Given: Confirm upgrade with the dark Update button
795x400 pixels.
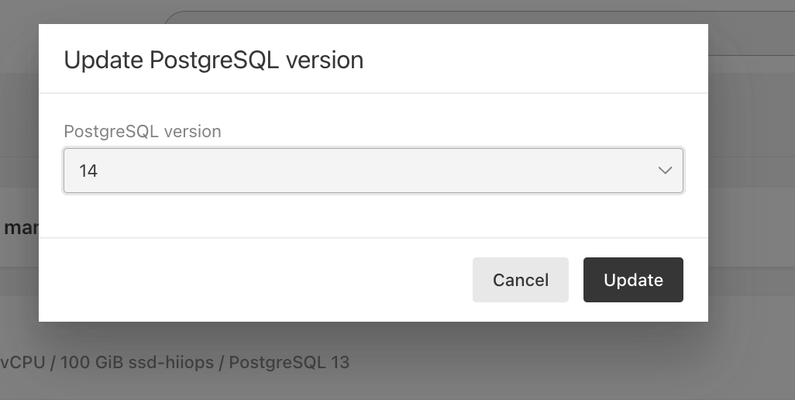Looking at the screenshot, I should click(633, 280).
